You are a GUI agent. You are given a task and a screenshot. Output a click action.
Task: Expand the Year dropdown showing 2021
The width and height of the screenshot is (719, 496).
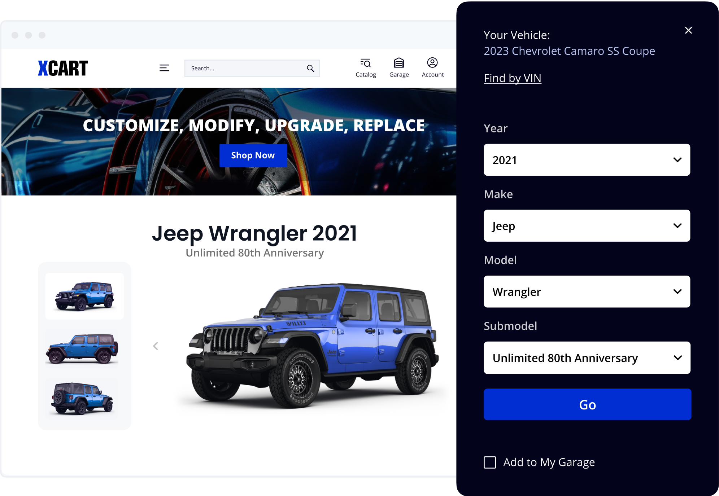[587, 160]
